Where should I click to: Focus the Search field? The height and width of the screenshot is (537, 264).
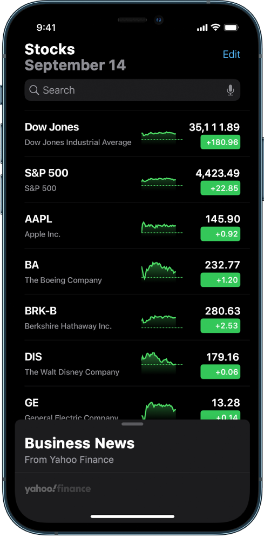(132, 90)
